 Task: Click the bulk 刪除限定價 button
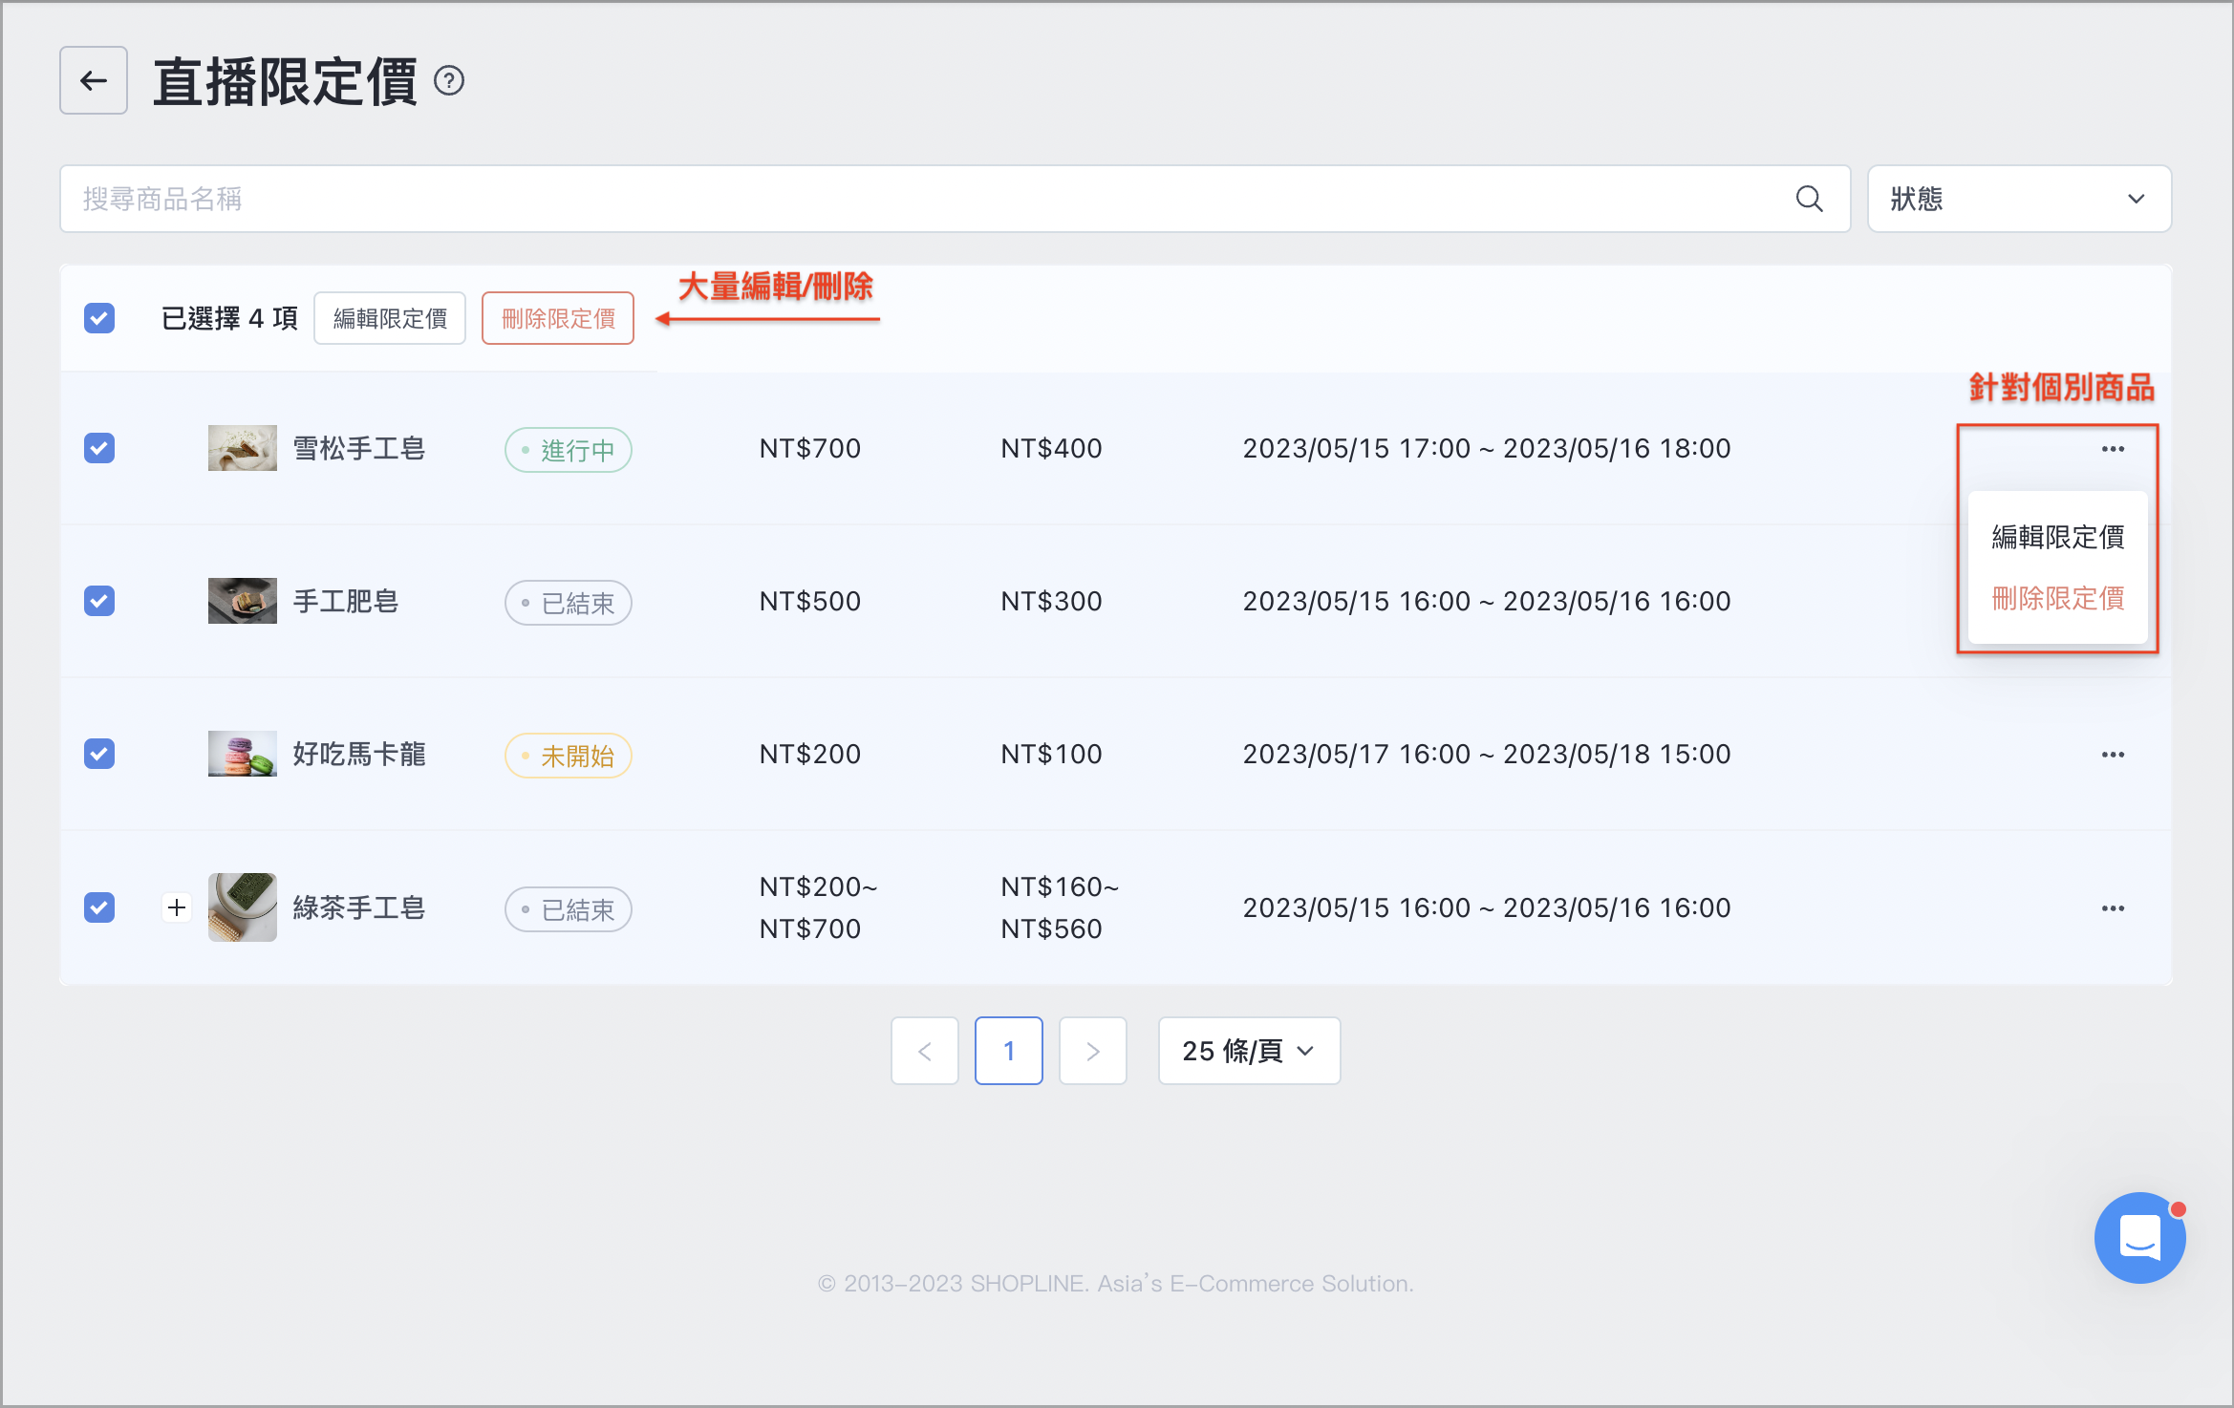(558, 318)
